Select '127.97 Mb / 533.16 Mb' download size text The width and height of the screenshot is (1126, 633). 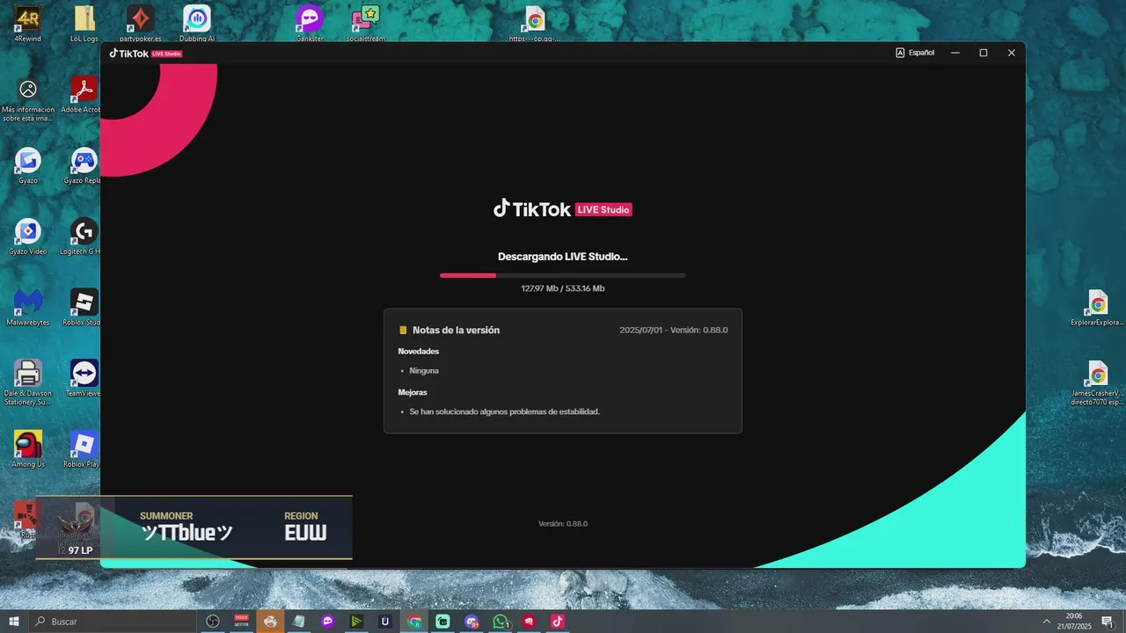pyautogui.click(x=563, y=288)
